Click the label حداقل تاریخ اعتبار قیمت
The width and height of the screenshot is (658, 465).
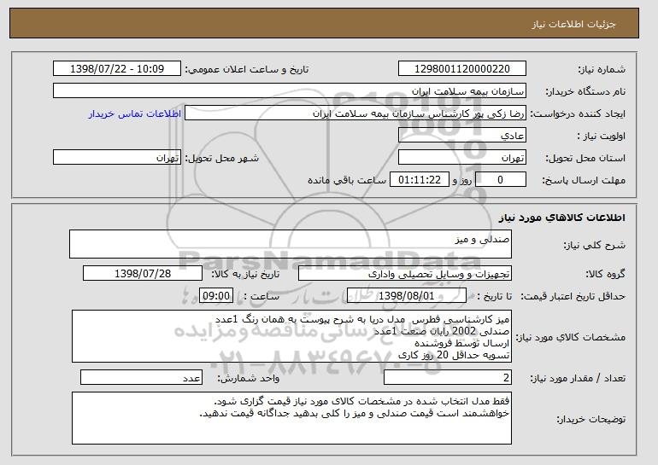click(x=573, y=297)
